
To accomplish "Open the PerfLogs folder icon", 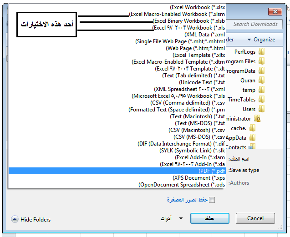I will coord(261,51).
